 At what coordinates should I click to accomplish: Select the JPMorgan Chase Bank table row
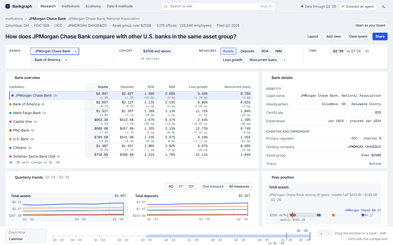[131, 96]
